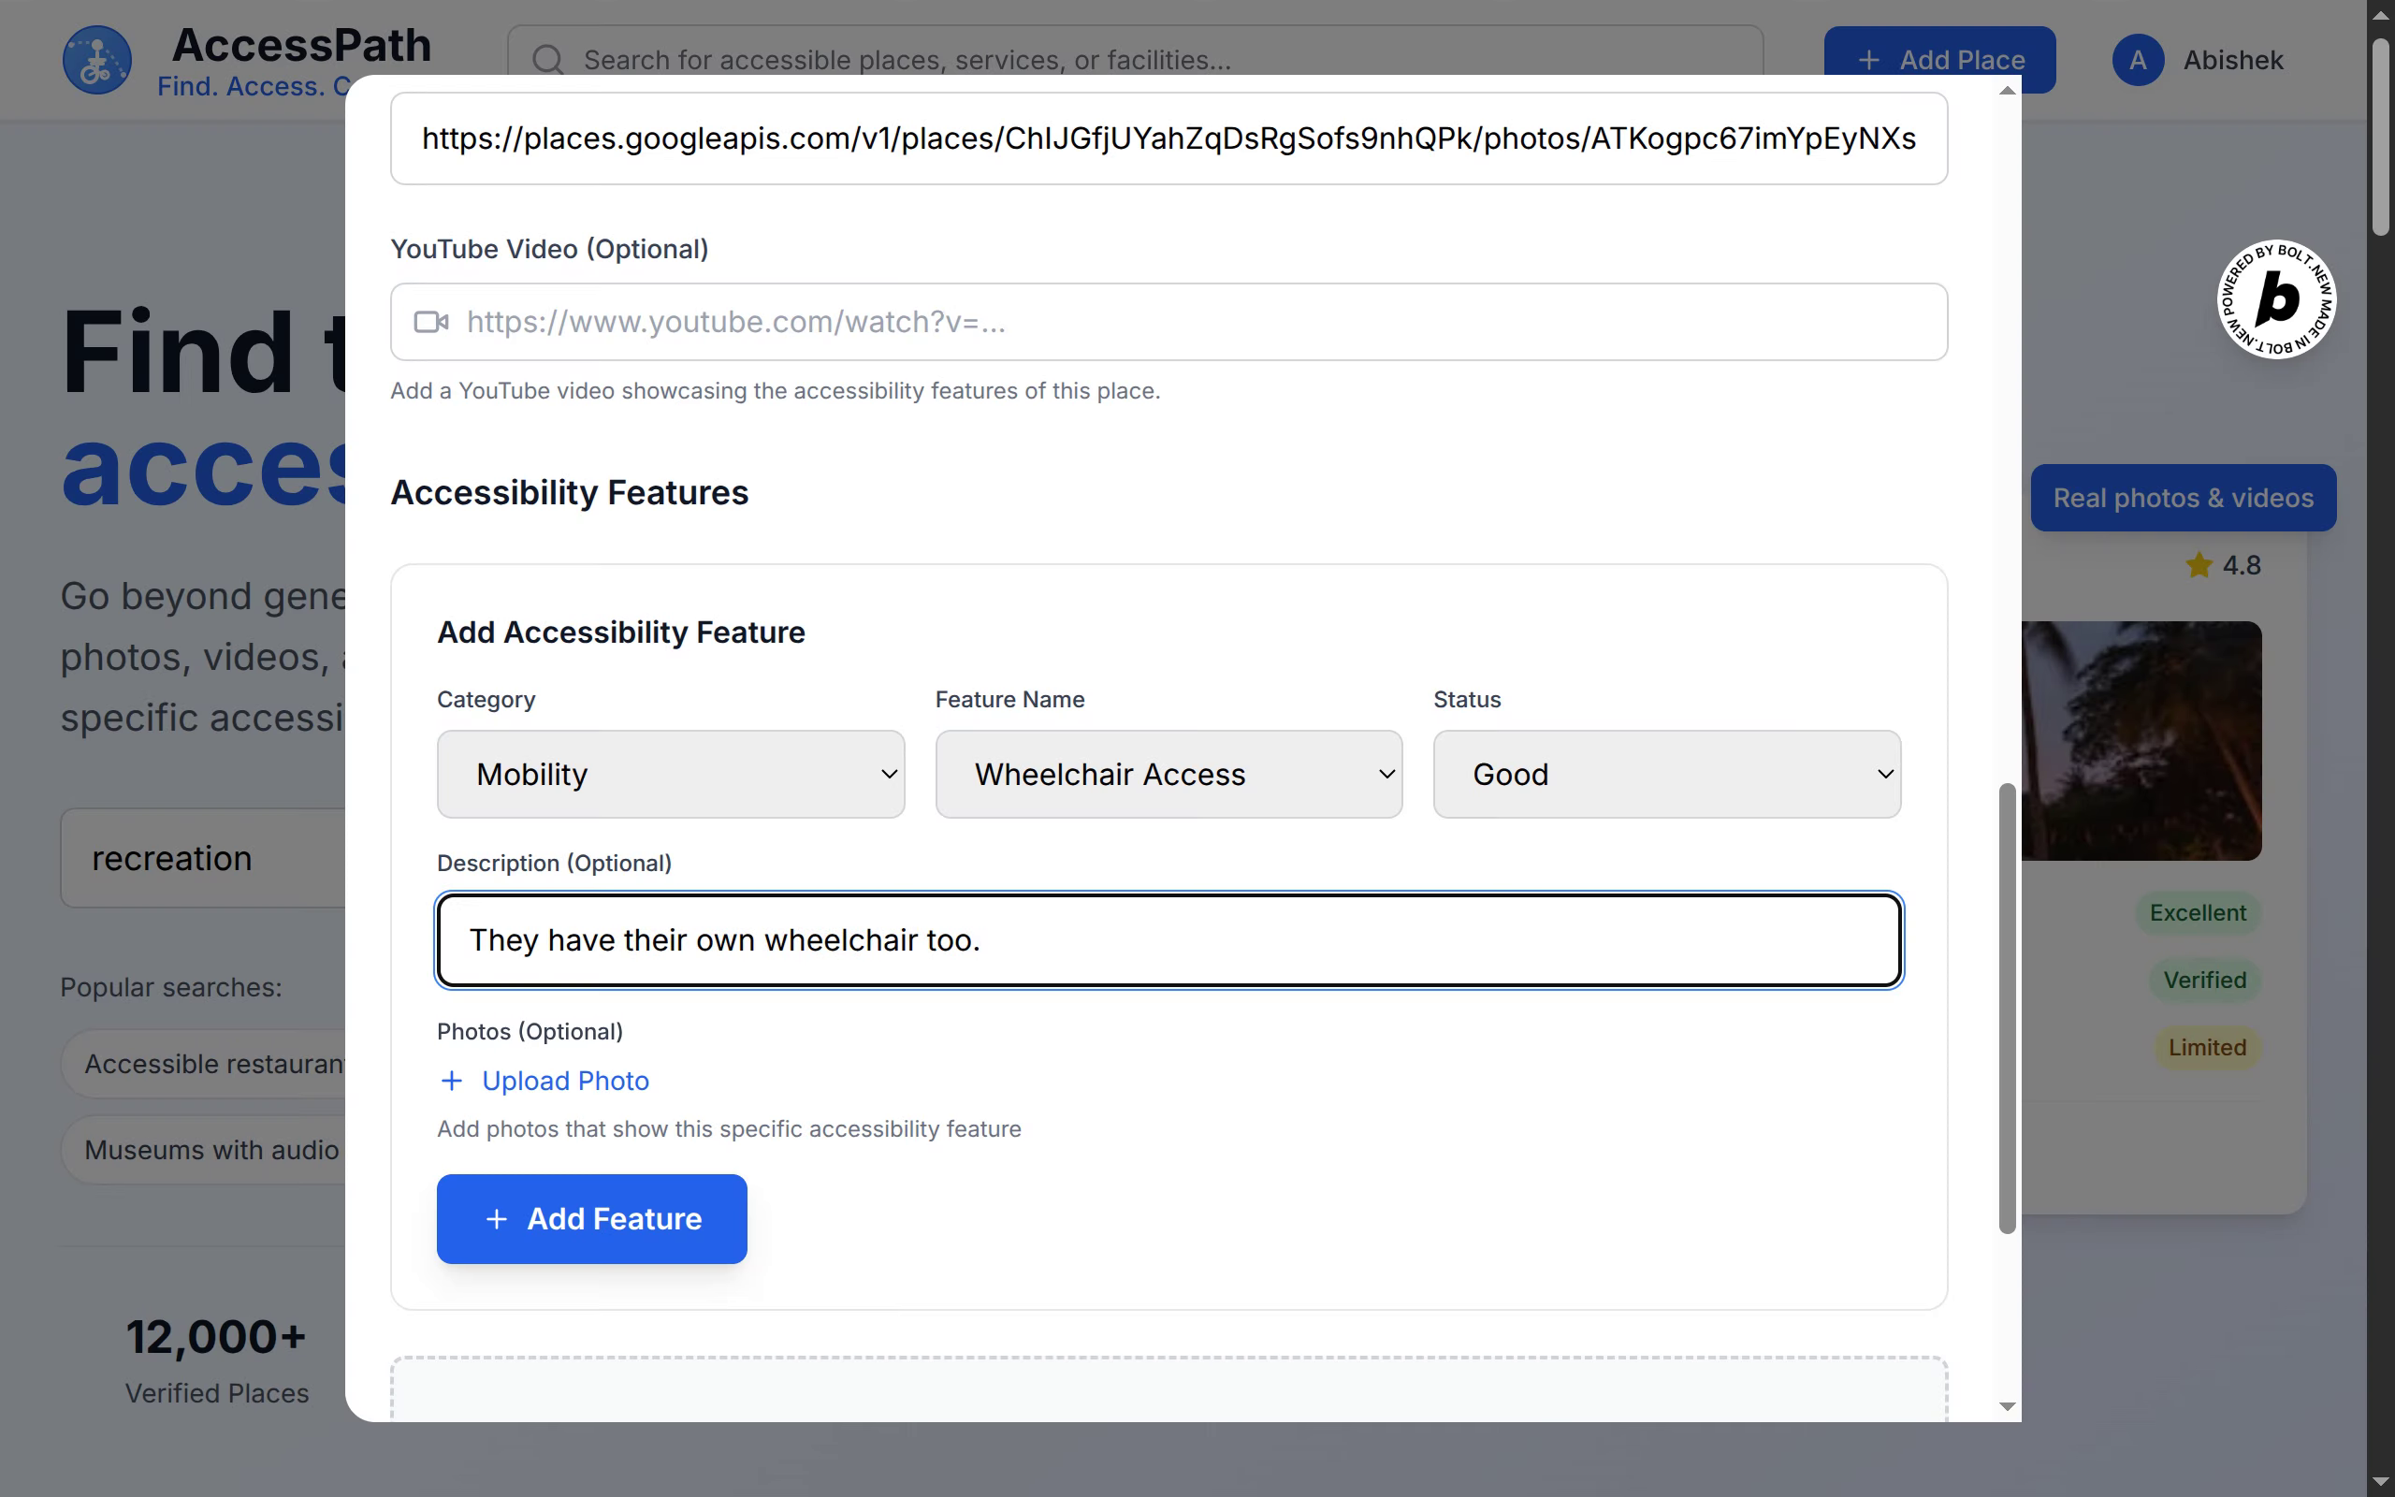The height and width of the screenshot is (1497, 2395).
Task: Click the Real photos & videos badge
Action: (x=2183, y=498)
